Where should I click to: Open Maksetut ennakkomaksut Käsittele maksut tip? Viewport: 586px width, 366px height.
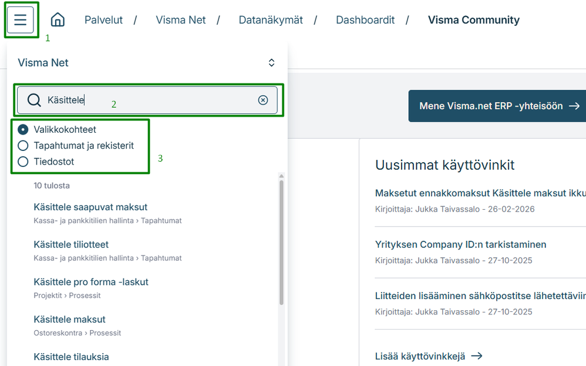coord(480,193)
